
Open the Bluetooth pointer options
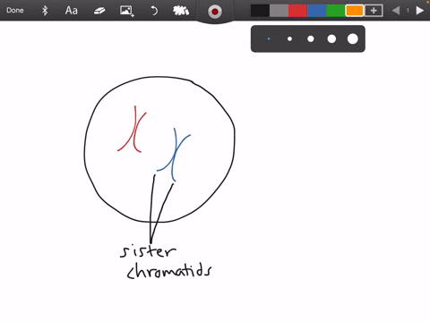pos(45,11)
